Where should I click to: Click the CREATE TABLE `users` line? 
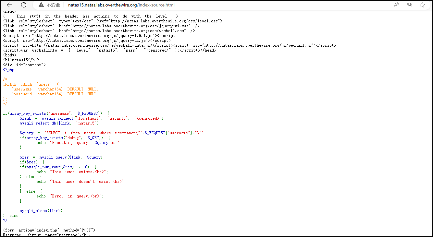click(x=31, y=84)
